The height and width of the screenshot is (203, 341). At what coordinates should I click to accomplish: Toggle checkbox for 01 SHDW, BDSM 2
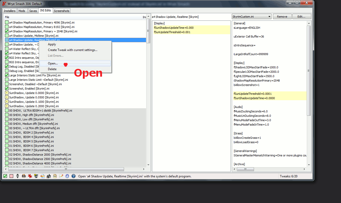click(7, 133)
